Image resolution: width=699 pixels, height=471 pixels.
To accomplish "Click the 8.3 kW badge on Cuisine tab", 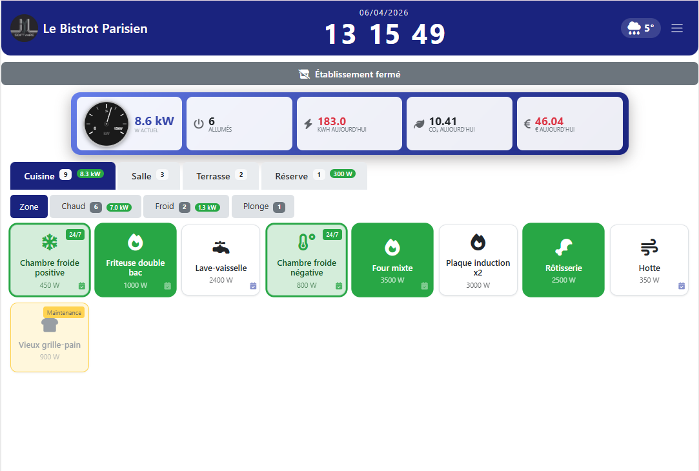I will (90, 174).
